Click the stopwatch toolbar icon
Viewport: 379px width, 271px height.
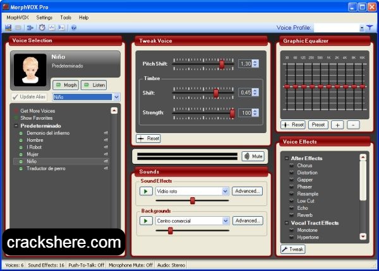[x=42, y=28]
